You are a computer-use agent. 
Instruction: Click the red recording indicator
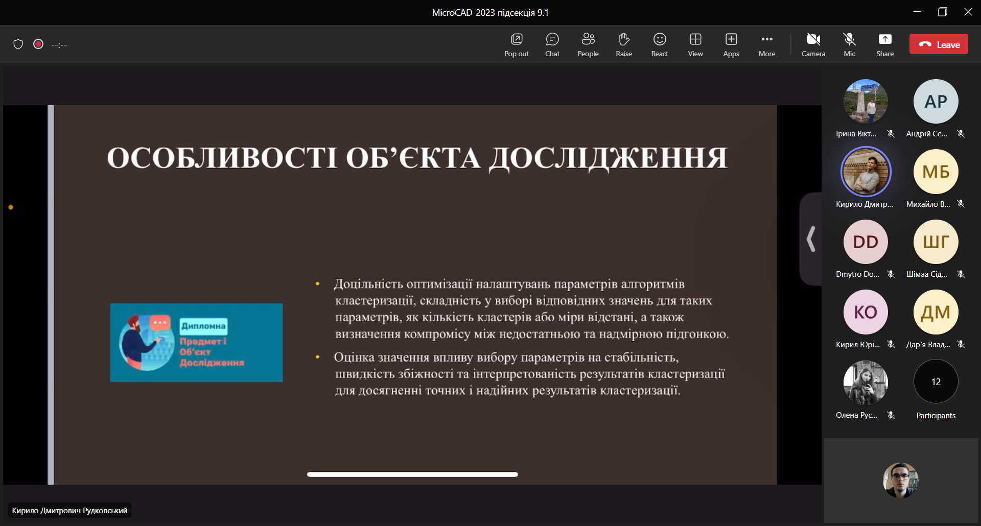point(38,44)
